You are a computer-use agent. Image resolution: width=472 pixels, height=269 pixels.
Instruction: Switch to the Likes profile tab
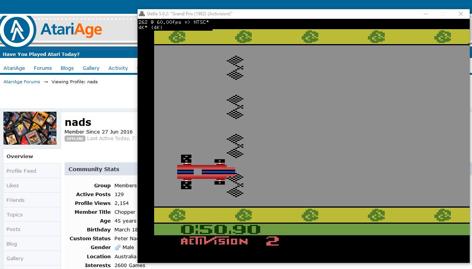point(32,185)
